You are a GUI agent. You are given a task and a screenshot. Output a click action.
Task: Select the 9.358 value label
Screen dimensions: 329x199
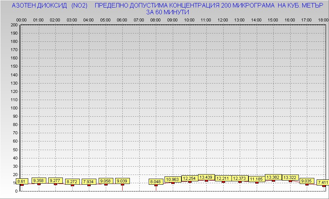(x=39, y=181)
